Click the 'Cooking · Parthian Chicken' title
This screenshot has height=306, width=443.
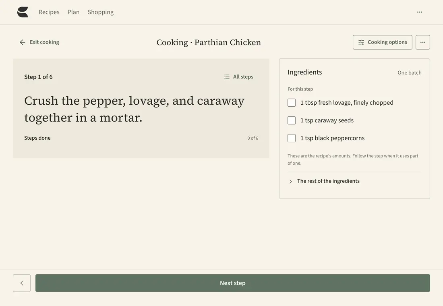click(209, 42)
